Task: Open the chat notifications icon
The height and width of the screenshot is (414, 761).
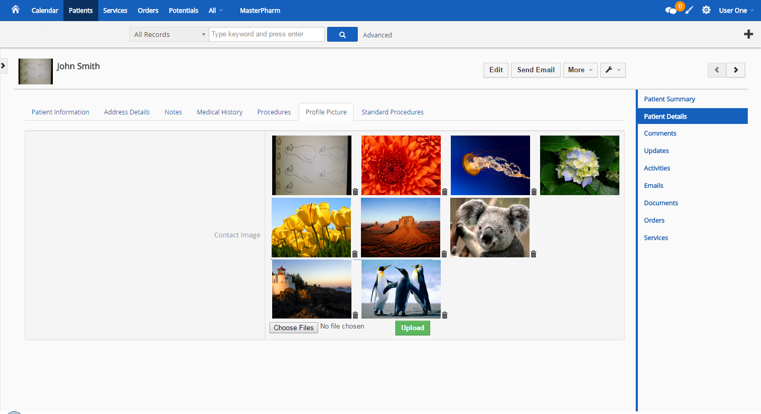Action: coord(671,11)
